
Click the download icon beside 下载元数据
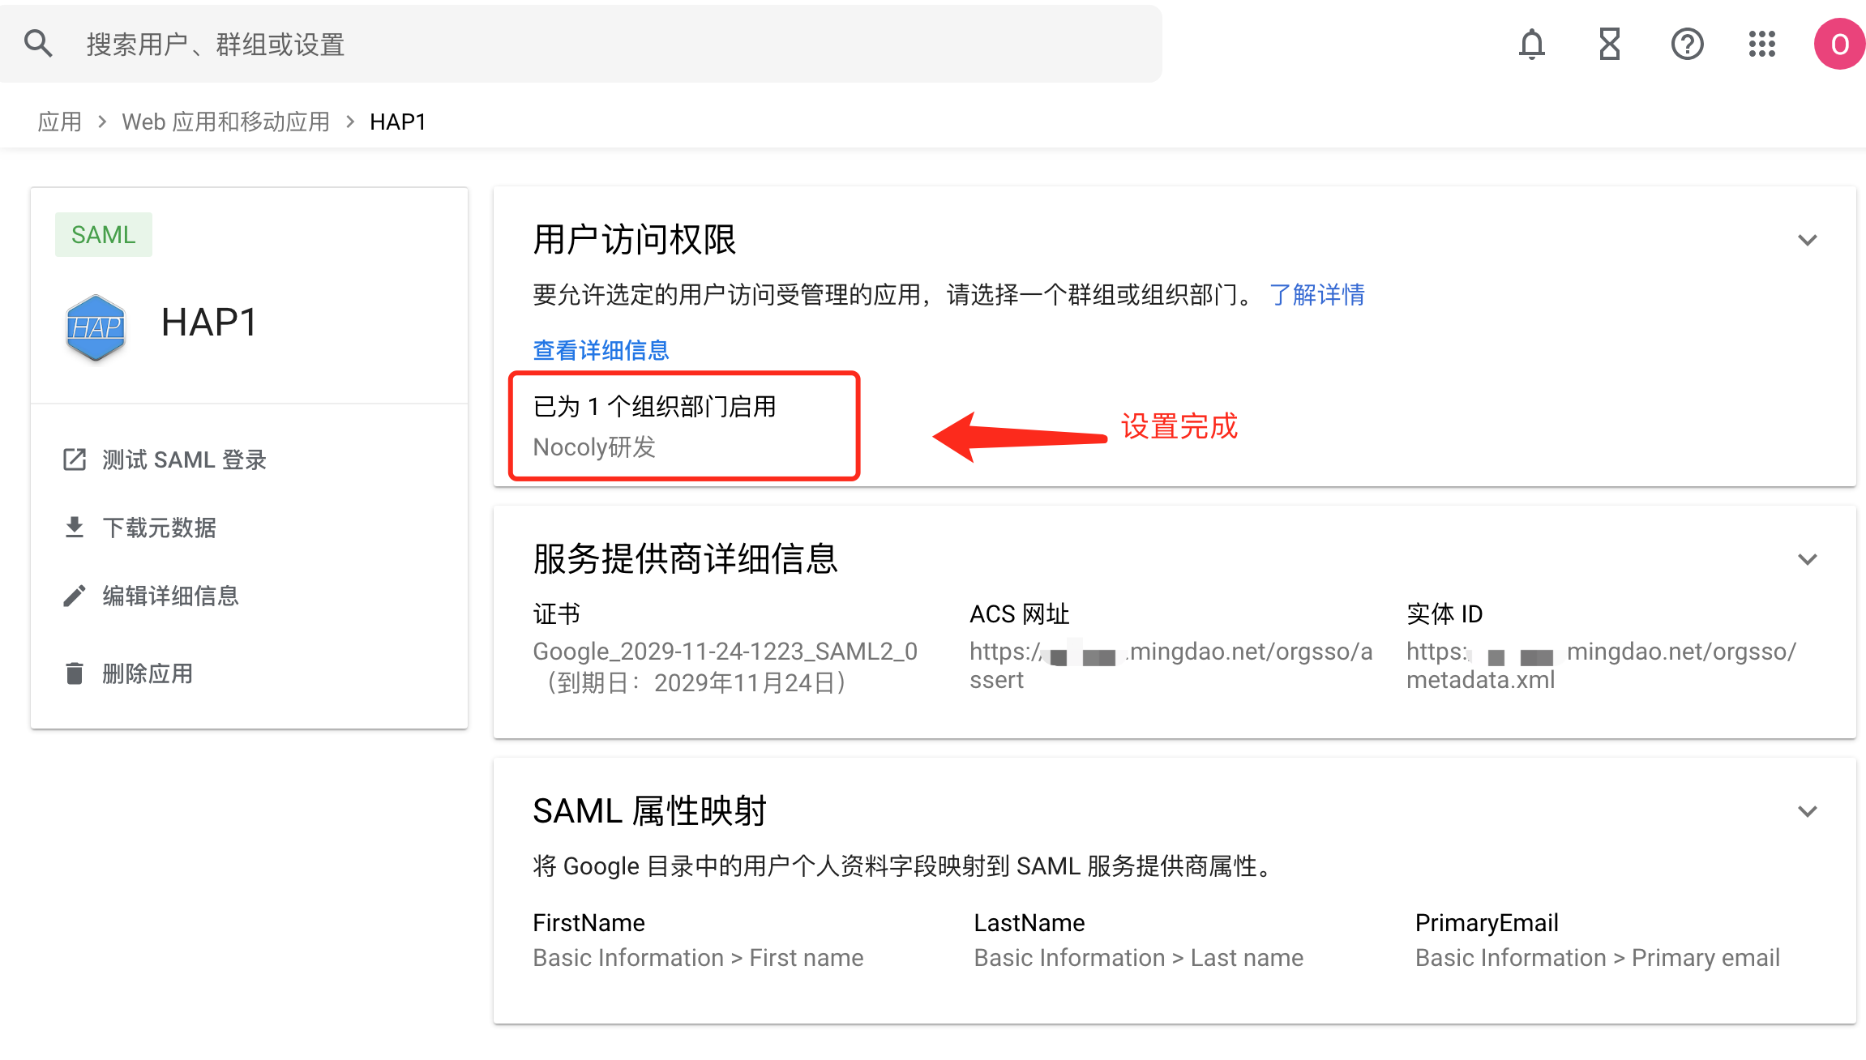click(75, 528)
